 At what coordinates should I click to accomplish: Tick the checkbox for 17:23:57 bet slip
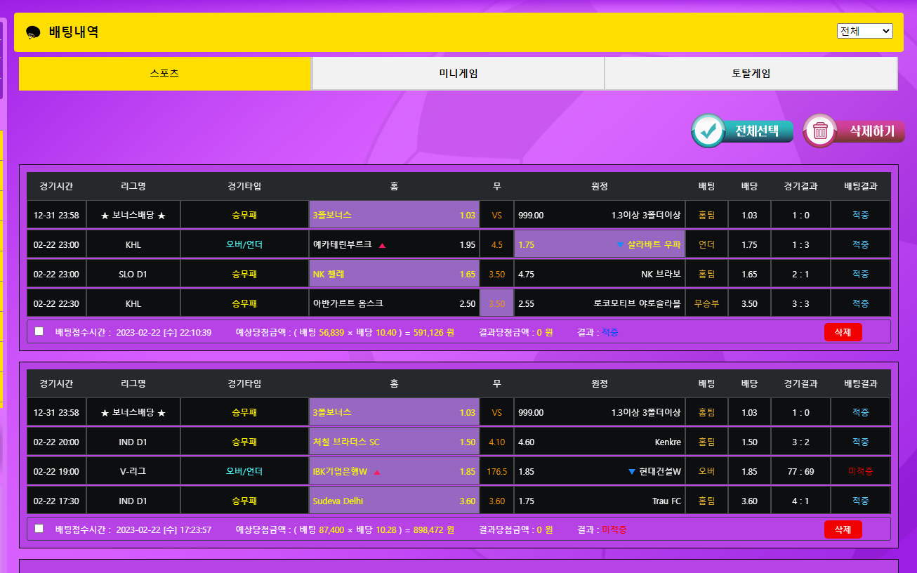pos(39,529)
